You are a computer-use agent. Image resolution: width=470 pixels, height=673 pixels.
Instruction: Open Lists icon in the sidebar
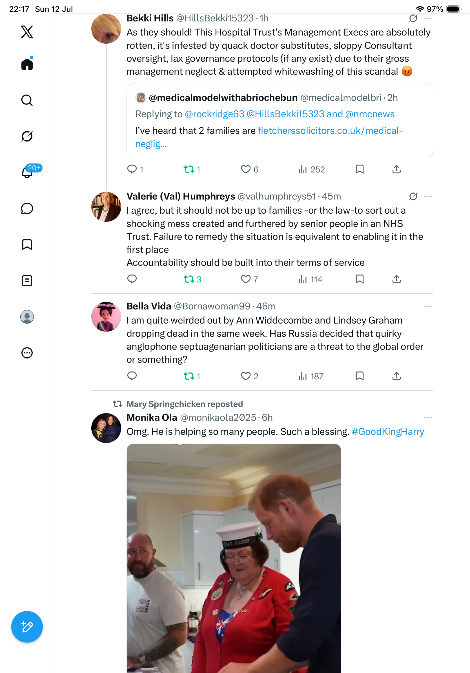(x=27, y=281)
